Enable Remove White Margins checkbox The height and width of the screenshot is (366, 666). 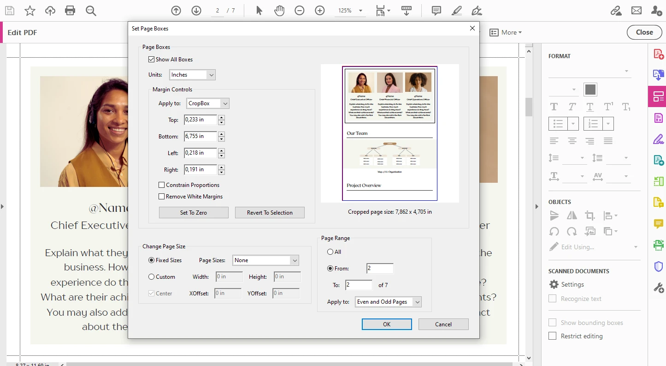click(161, 197)
